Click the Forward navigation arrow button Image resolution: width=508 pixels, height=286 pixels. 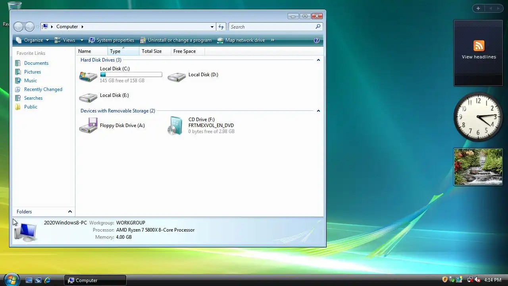(29, 27)
